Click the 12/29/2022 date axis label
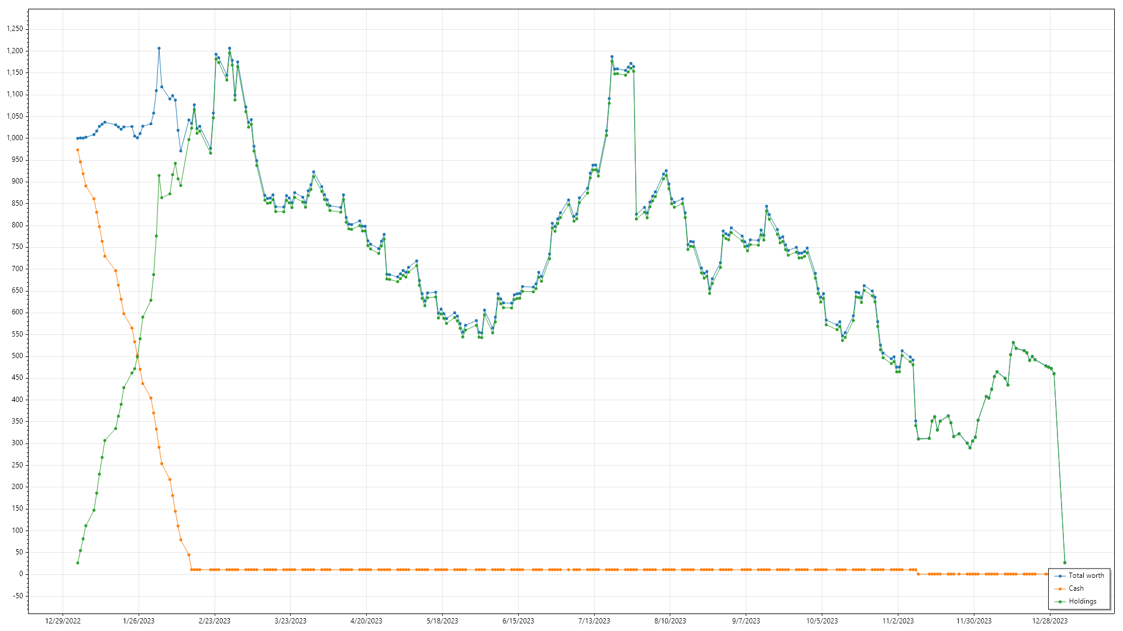The image size is (1123, 631). [63, 621]
